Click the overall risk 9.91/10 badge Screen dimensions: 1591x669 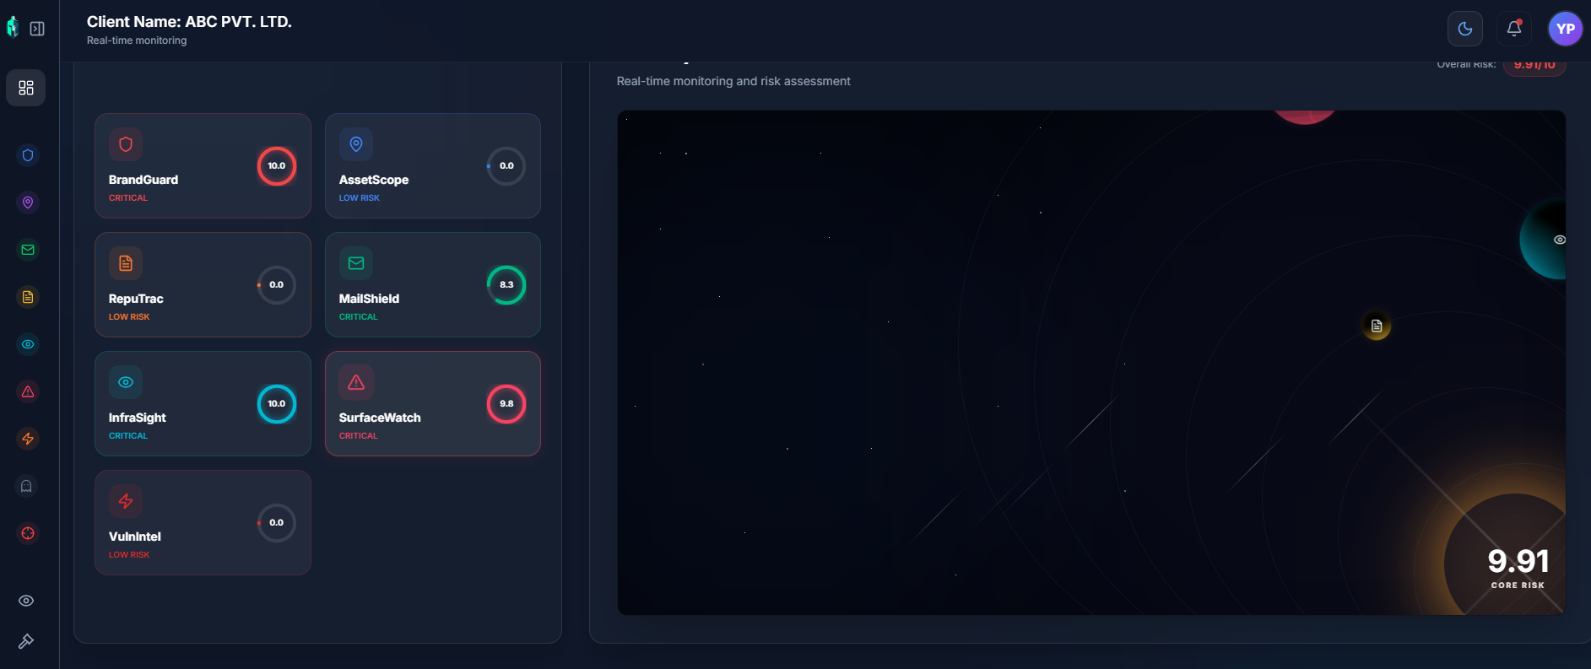pos(1534,65)
